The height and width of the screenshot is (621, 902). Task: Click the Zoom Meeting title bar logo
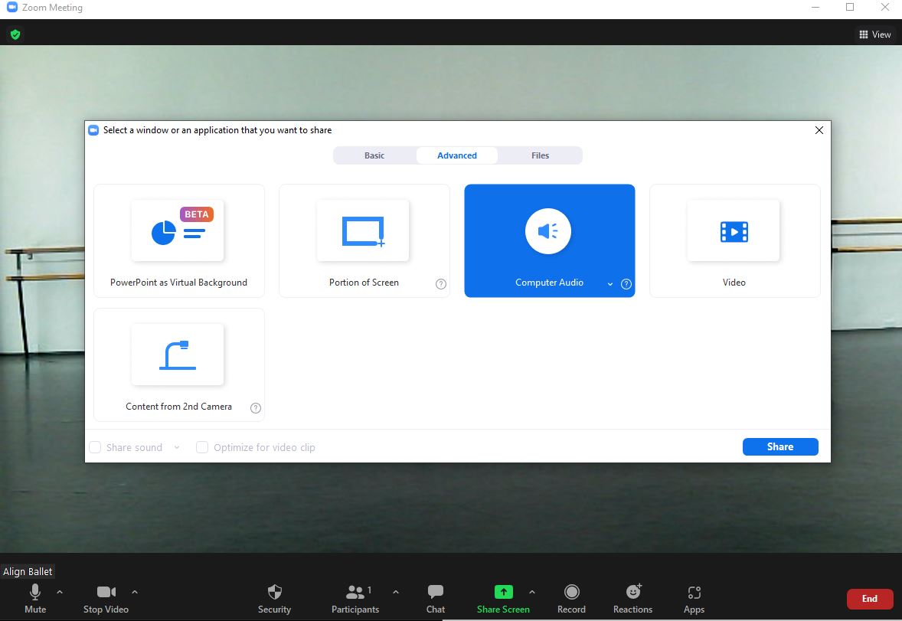(11, 7)
